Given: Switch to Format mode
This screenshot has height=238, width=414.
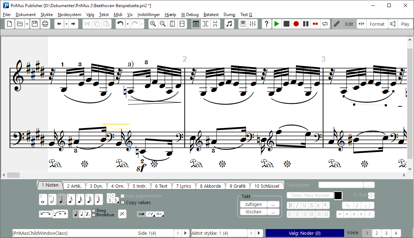Looking at the screenshot, I should pos(377,24).
